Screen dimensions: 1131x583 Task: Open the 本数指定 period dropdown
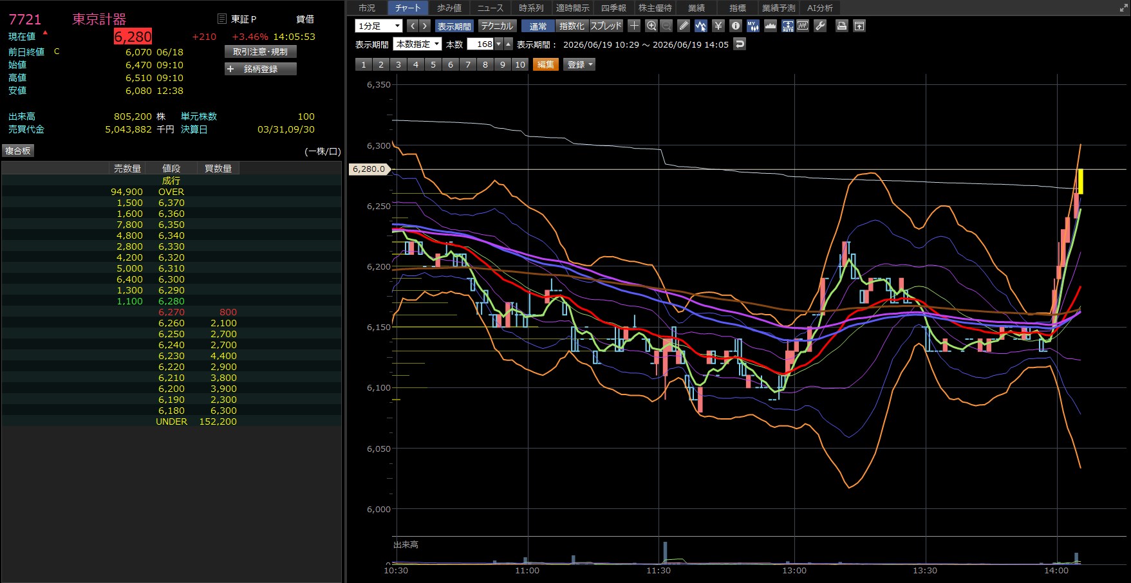(x=417, y=44)
